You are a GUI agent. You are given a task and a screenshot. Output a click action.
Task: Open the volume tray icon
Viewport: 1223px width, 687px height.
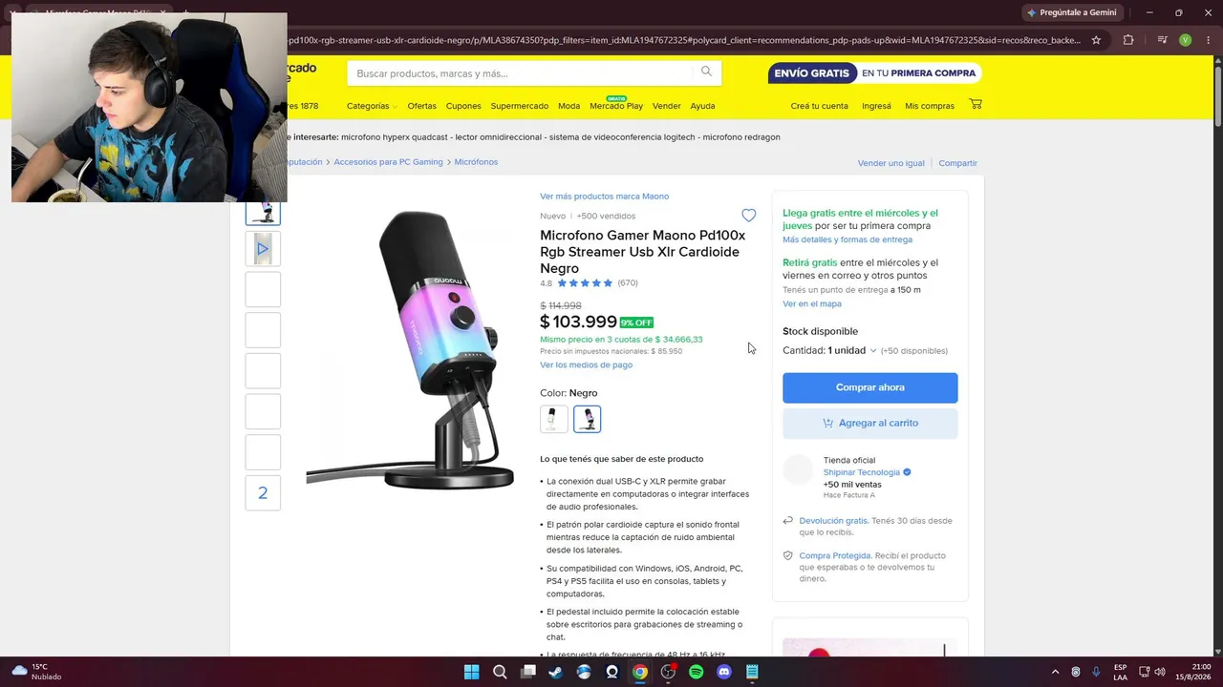pos(1160,672)
